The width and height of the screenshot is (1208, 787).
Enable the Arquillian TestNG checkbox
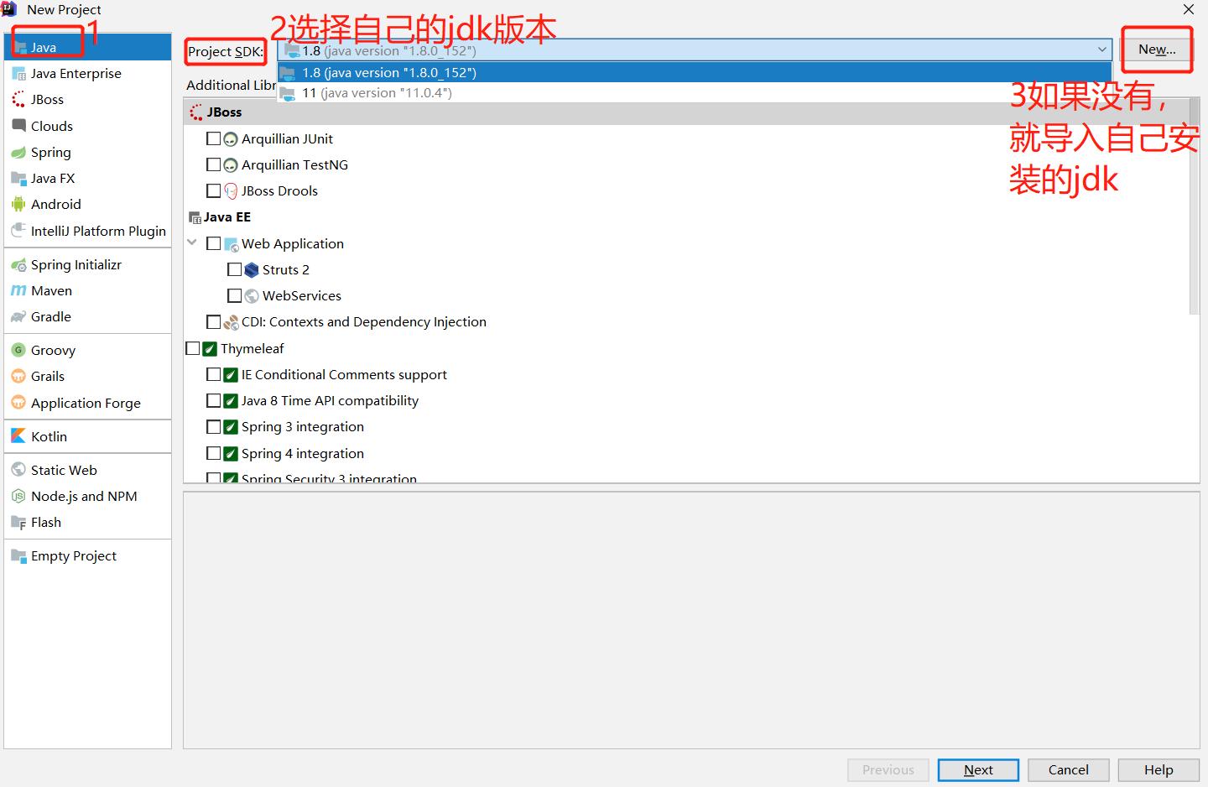pyautogui.click(x=213, y=164)
